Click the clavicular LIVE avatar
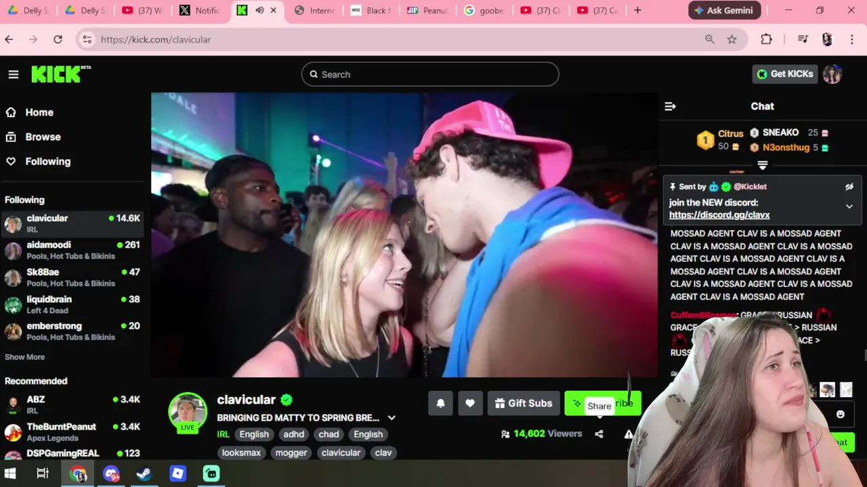Viewport: 867px width, 487px height. coord(188,412)
